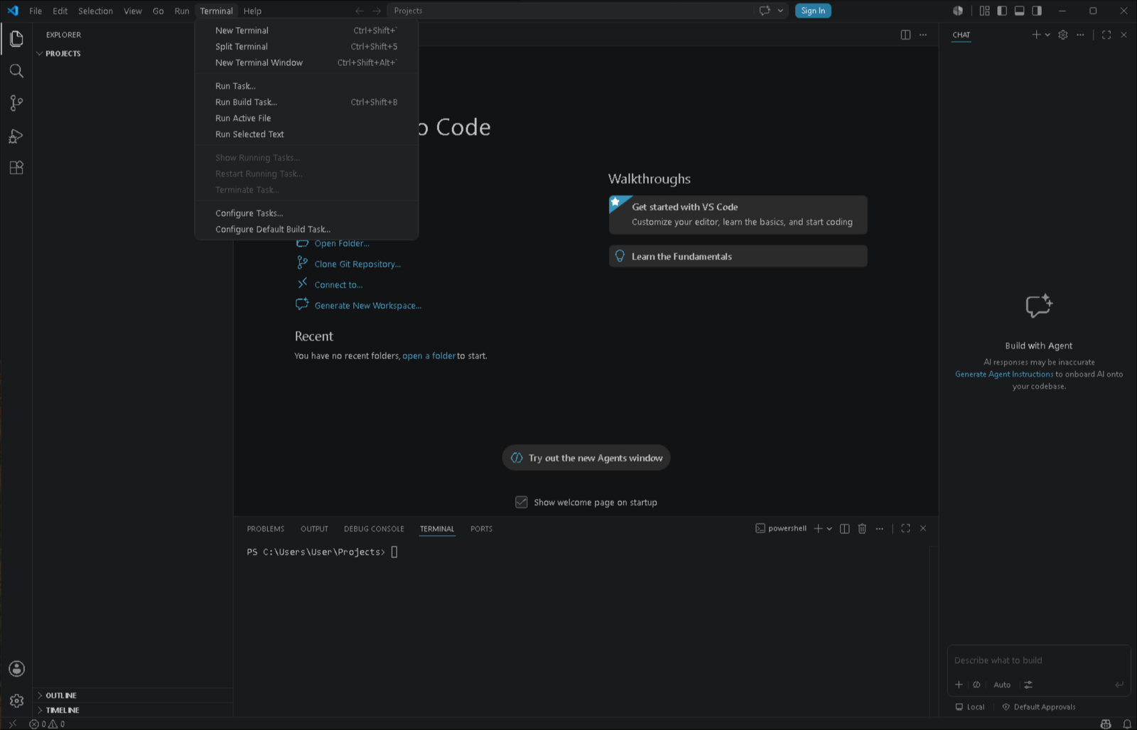Open the Accounts icon in activity bar
1137x730 pixels.
pyautogui.click(x=16, y=669)
